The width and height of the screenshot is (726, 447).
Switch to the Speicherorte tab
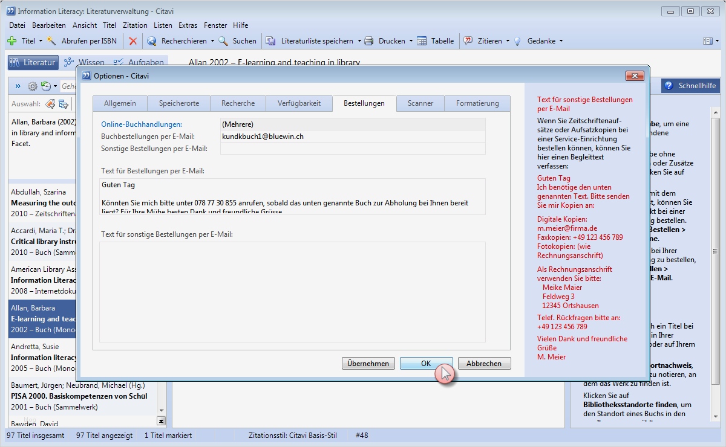tap(179, 103)
